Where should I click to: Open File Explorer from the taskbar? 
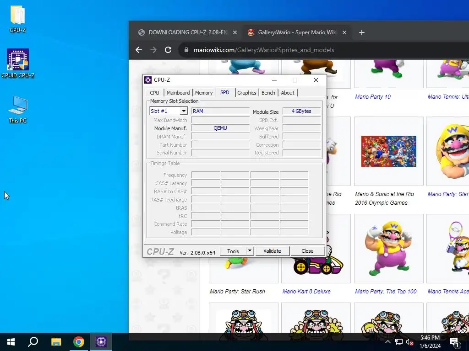[56, 342]
